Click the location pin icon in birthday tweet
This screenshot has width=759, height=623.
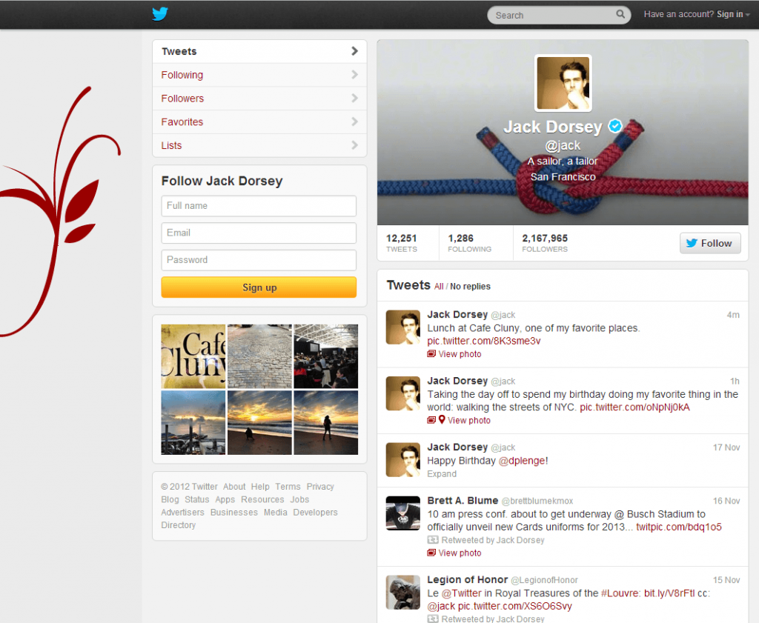[x=442, y=420]
